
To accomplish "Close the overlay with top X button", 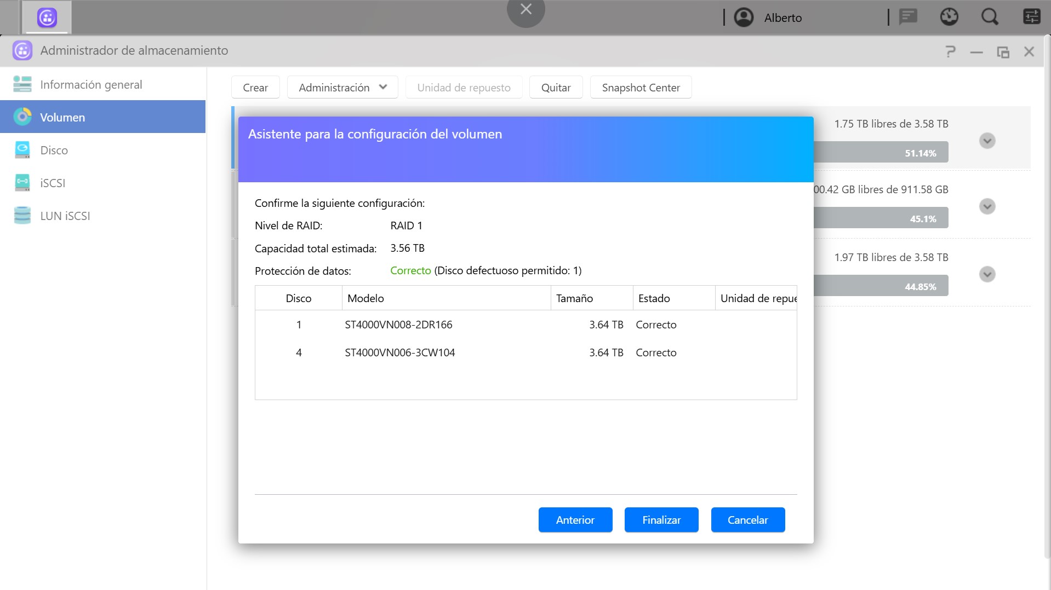I will coord(525,9).
